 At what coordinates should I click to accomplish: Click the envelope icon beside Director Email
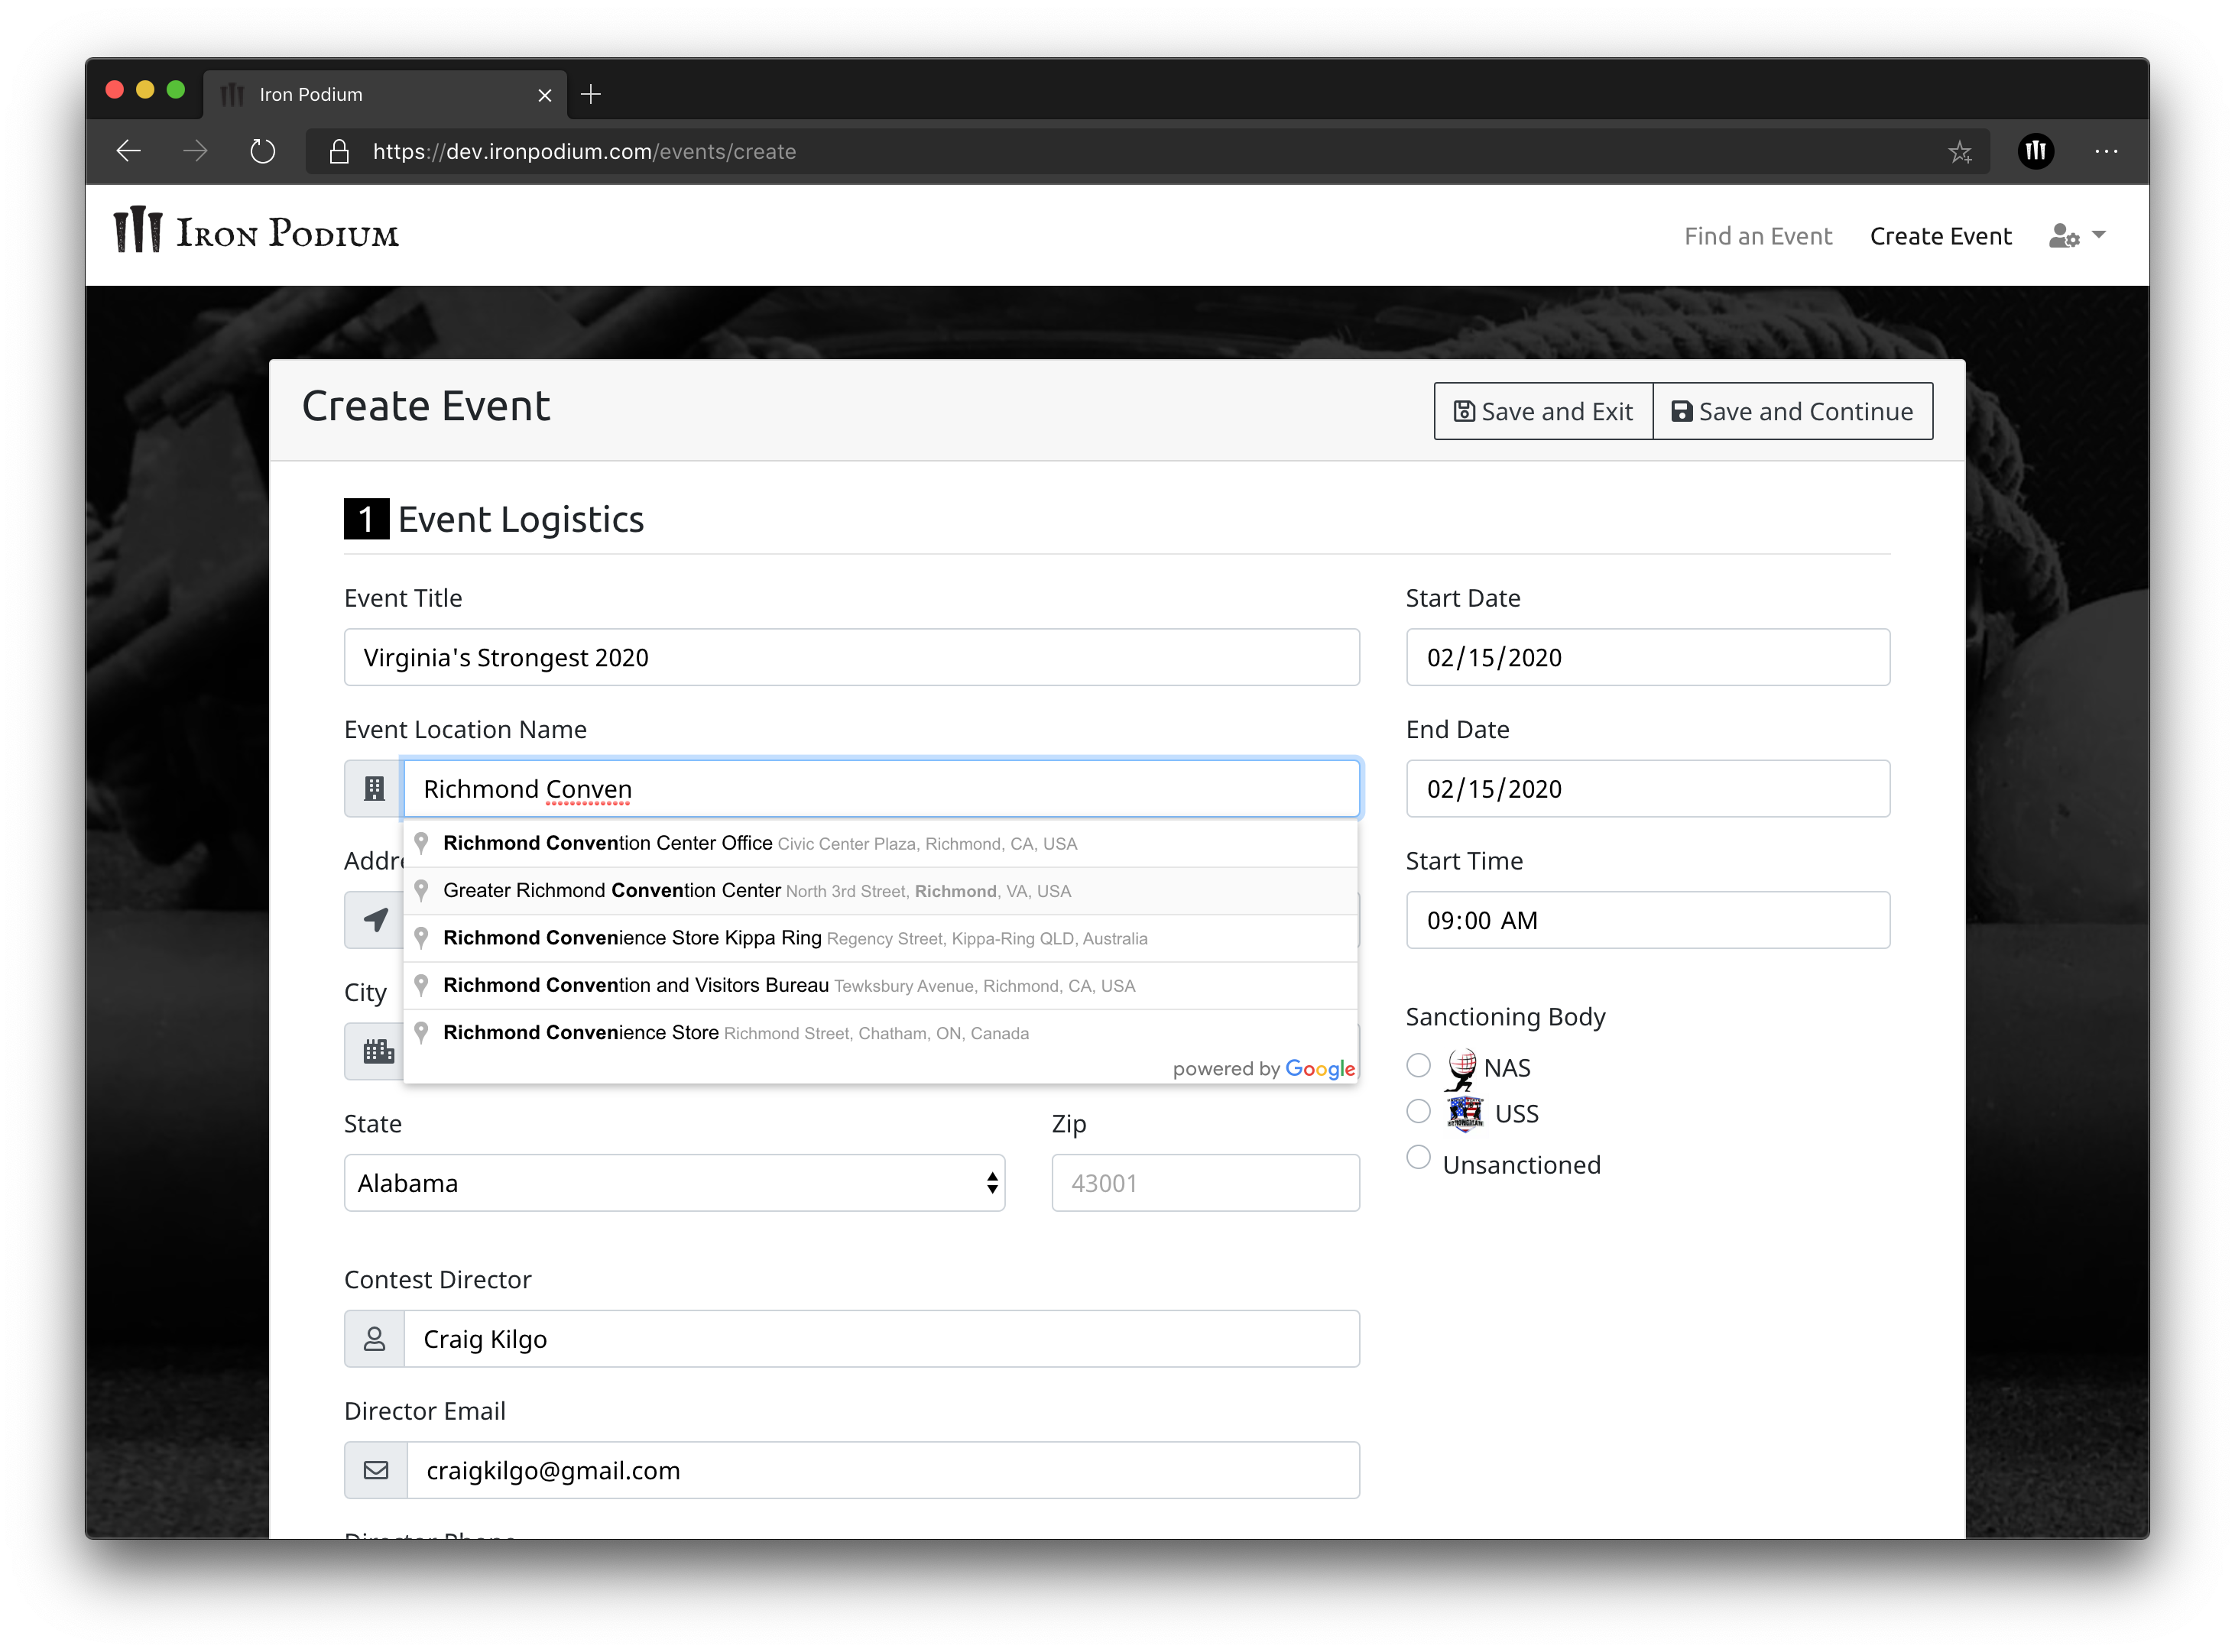point(376,1470)
